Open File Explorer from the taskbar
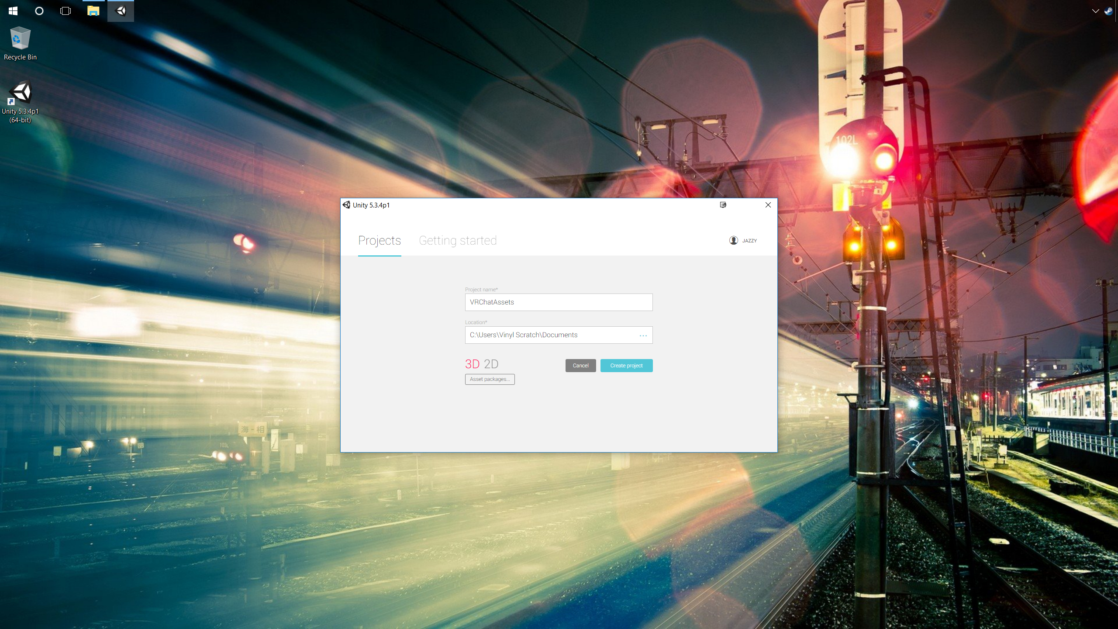This screenshot has height=629, width=1118. 93,11
